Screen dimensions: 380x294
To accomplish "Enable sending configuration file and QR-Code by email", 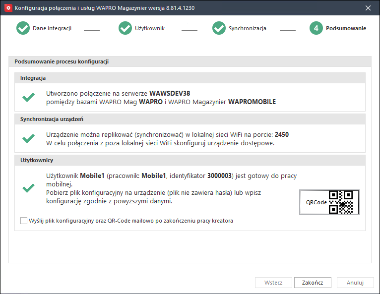I will [24, 221].
